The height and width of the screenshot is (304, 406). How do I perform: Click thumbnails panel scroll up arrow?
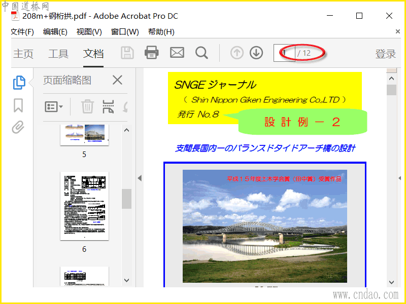tap(126, 130)
